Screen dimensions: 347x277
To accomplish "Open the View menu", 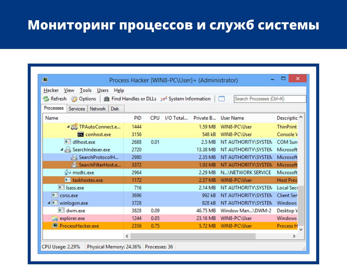I will point(69,90).
